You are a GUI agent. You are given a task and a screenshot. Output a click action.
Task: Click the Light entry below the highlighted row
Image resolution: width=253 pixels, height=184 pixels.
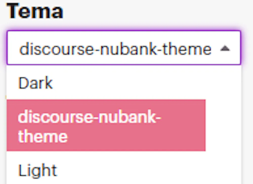point(37,170)
